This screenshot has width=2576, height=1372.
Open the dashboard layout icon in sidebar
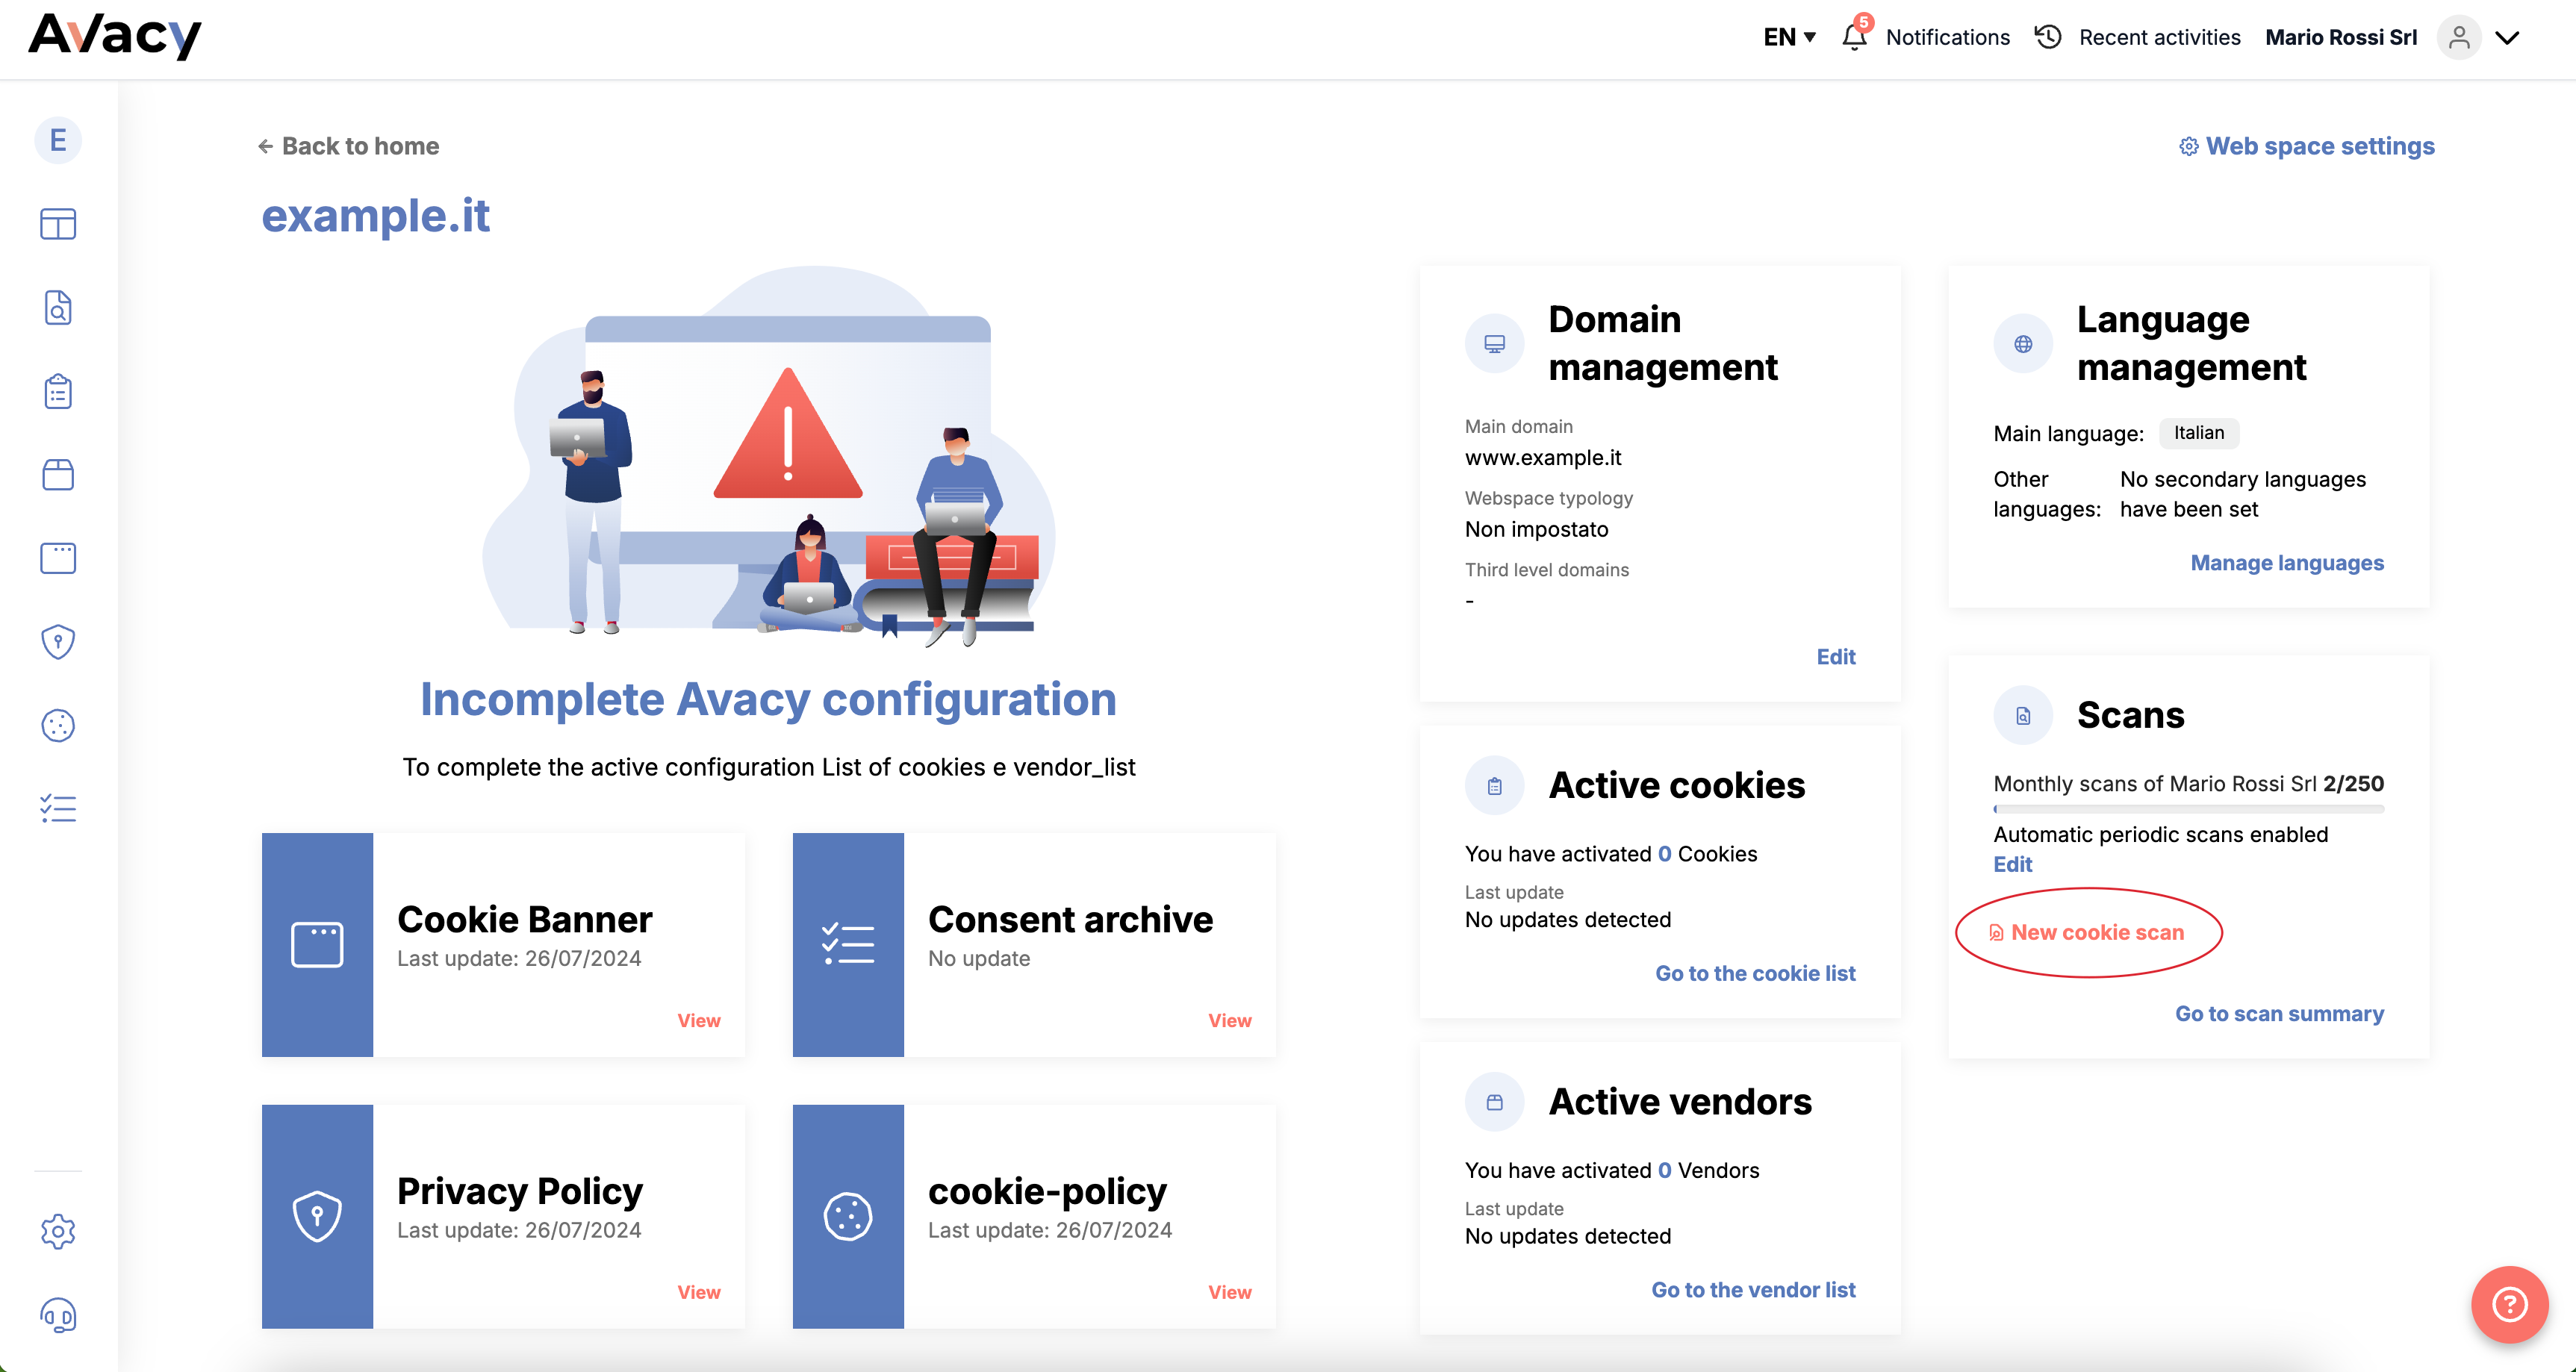[x=58, y=224]
